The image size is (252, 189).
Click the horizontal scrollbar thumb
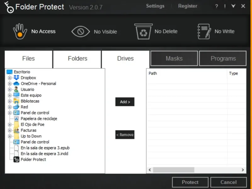coord(174,170)
